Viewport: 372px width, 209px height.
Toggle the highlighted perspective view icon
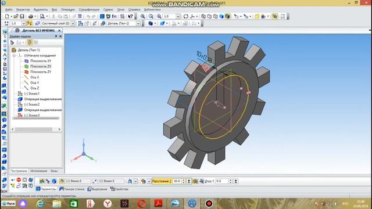[x=275, y=16]
